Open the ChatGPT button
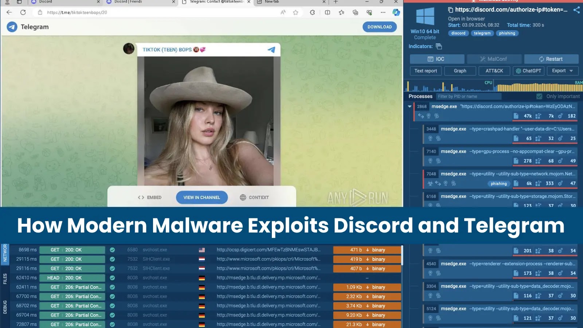This screenshot has width=583, height=328. 529,71
